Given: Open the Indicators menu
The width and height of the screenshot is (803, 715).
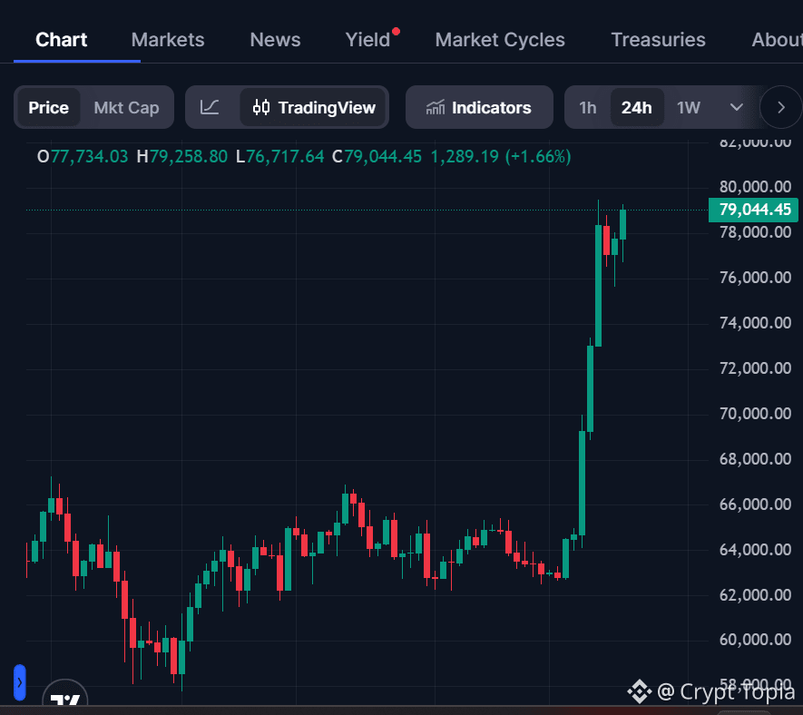Looking at the screenshot, I should (479, 108).
